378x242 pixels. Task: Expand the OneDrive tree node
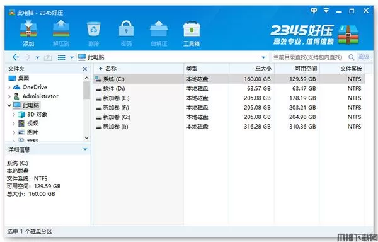click(x=9, y=87)
